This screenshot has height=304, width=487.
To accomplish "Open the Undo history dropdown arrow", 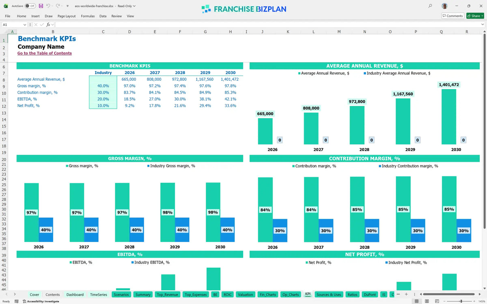I will [x=53, y=6].
